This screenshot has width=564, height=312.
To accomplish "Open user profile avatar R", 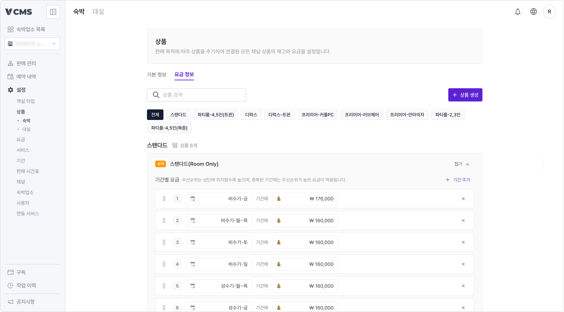I will click(x=549, y=12).
